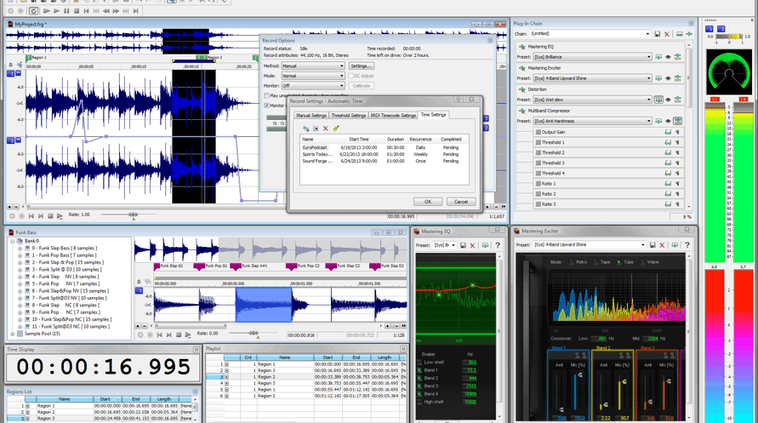758x423 pixels.
Task: Show Mastering Exciter plug-in via eye icon
Action: click(668, 78)
